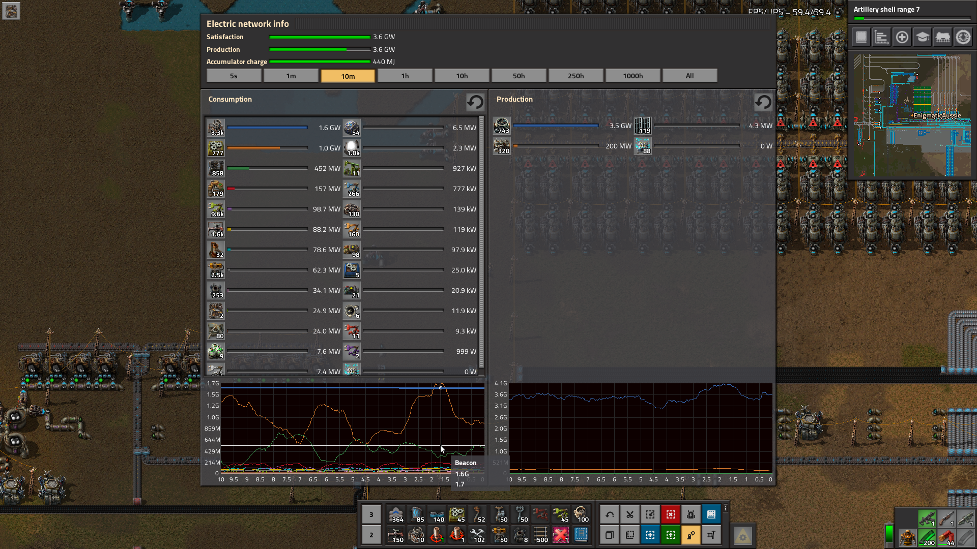Open the upgrade planner green shortcut
The image size is (977, 549).
(x=671, y=535)
